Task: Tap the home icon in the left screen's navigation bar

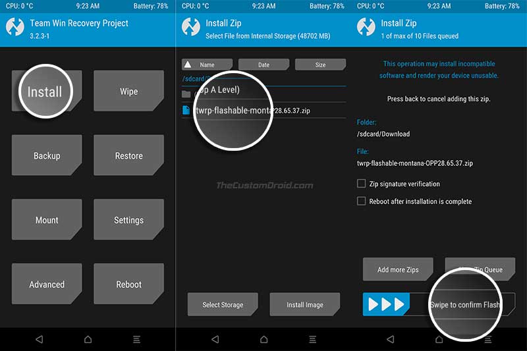Action: tap(88, 339)
